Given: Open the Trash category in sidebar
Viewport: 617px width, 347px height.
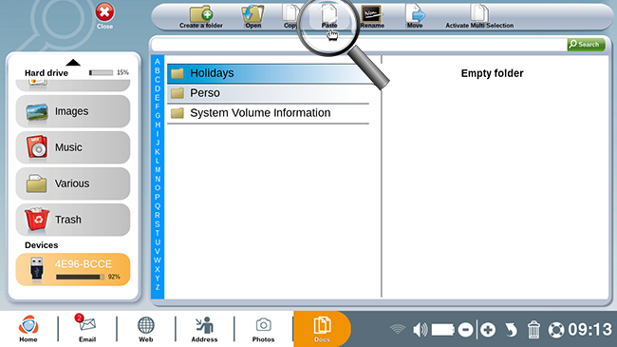Looking at the screenshot, I should [73, 220].
